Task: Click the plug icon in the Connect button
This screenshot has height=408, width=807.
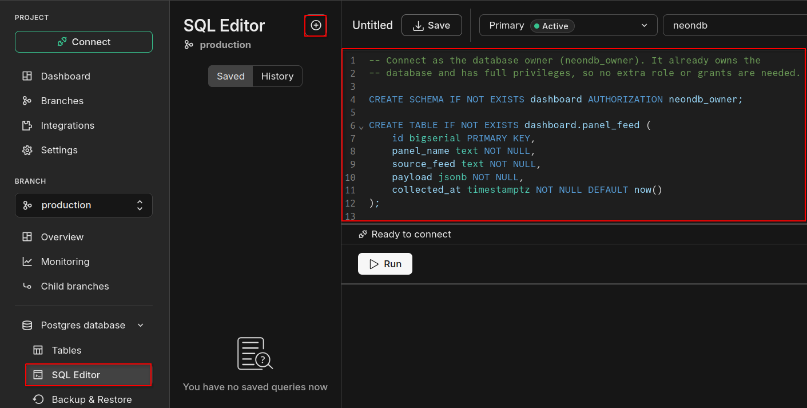Action: pyautogui.click(x=62, y=42)
